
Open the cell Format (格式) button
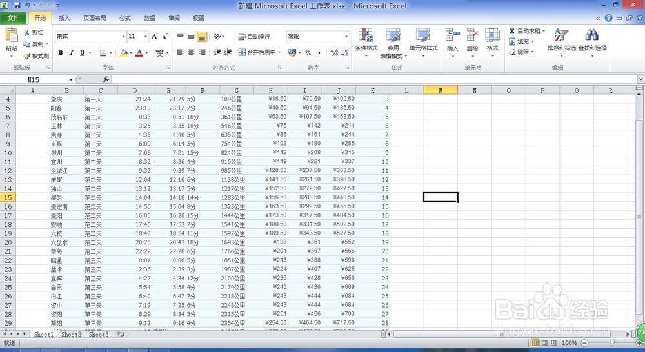pos(492,43)
